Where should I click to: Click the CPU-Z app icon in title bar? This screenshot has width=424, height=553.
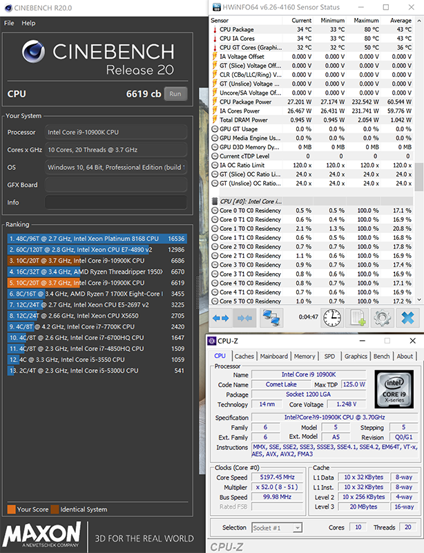(x=212, y=341)
